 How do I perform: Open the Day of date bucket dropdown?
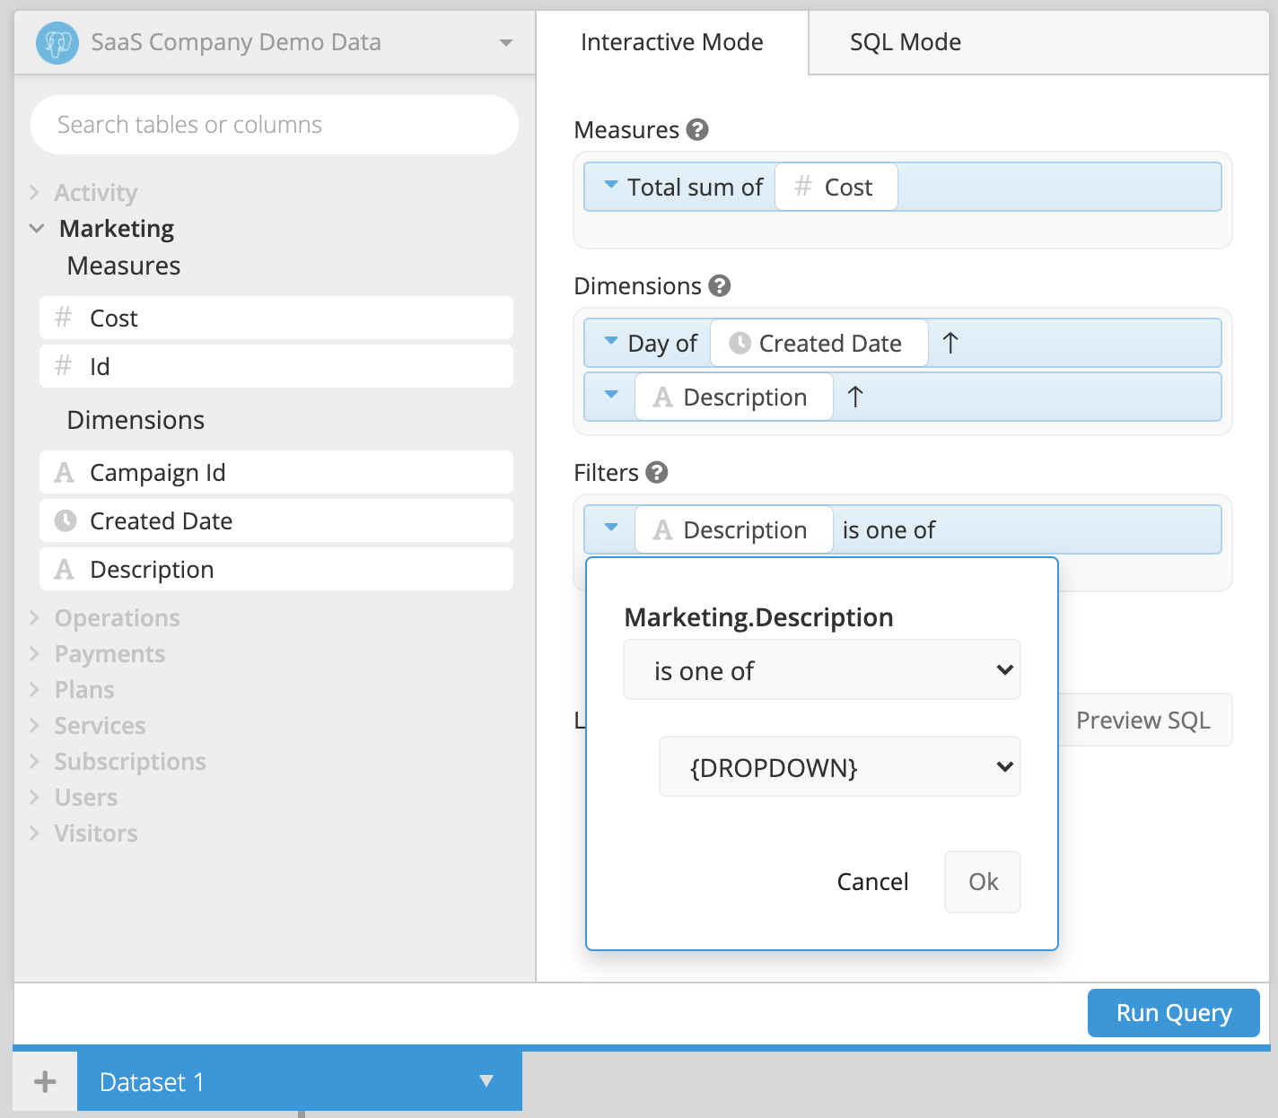(611, 341)
